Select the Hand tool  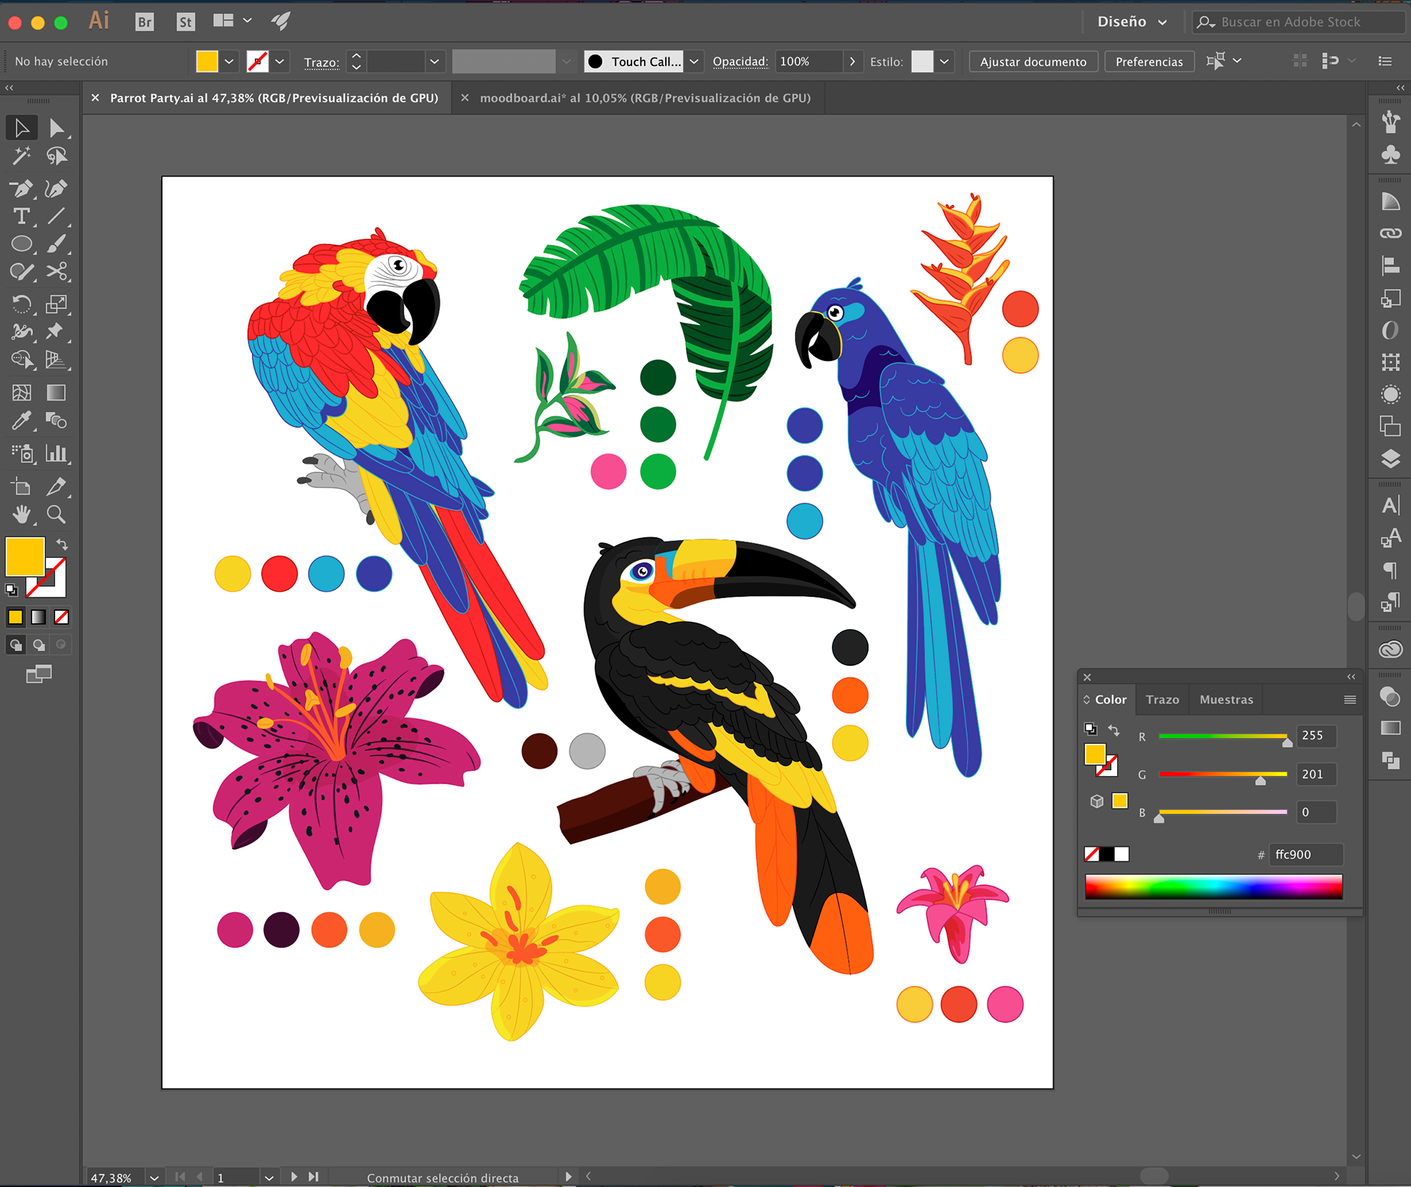tap(21, 514)
